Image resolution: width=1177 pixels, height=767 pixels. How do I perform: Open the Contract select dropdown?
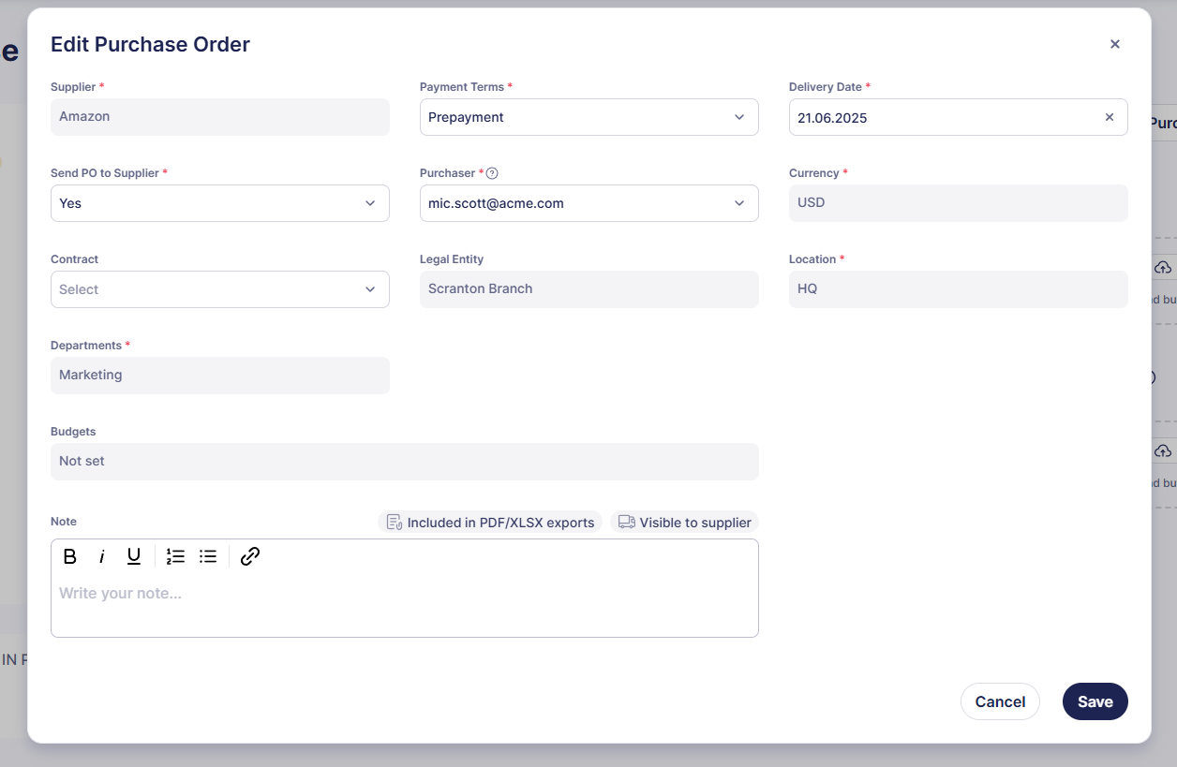click(x=219, y=289)
